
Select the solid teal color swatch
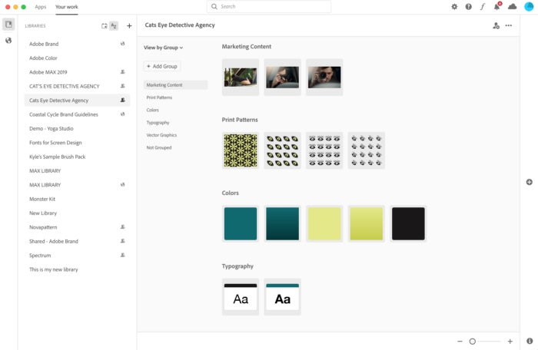(x=241, y=223)
